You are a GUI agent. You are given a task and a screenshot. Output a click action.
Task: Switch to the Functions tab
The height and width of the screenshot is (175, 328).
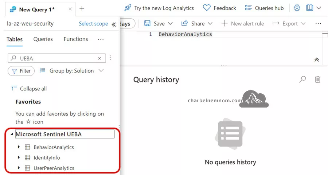tap(76, 39)
